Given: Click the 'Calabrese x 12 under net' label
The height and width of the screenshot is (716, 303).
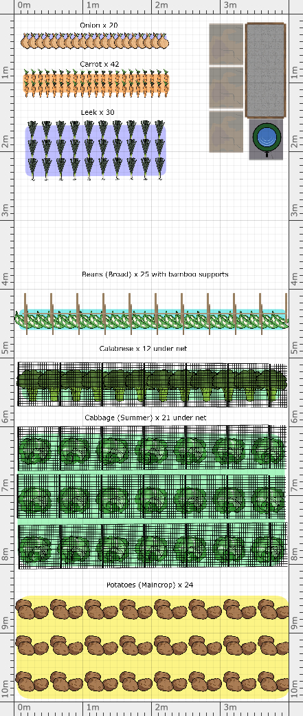Looking at the screenshot, I should (x=143, y=349).
